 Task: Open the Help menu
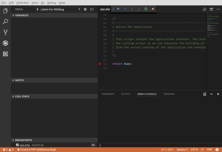pyautogui.click(x=62, y=3)
